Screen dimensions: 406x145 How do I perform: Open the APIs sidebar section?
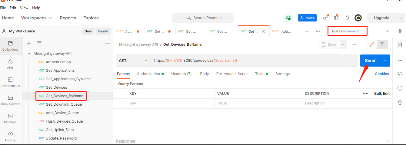point(10,64)
